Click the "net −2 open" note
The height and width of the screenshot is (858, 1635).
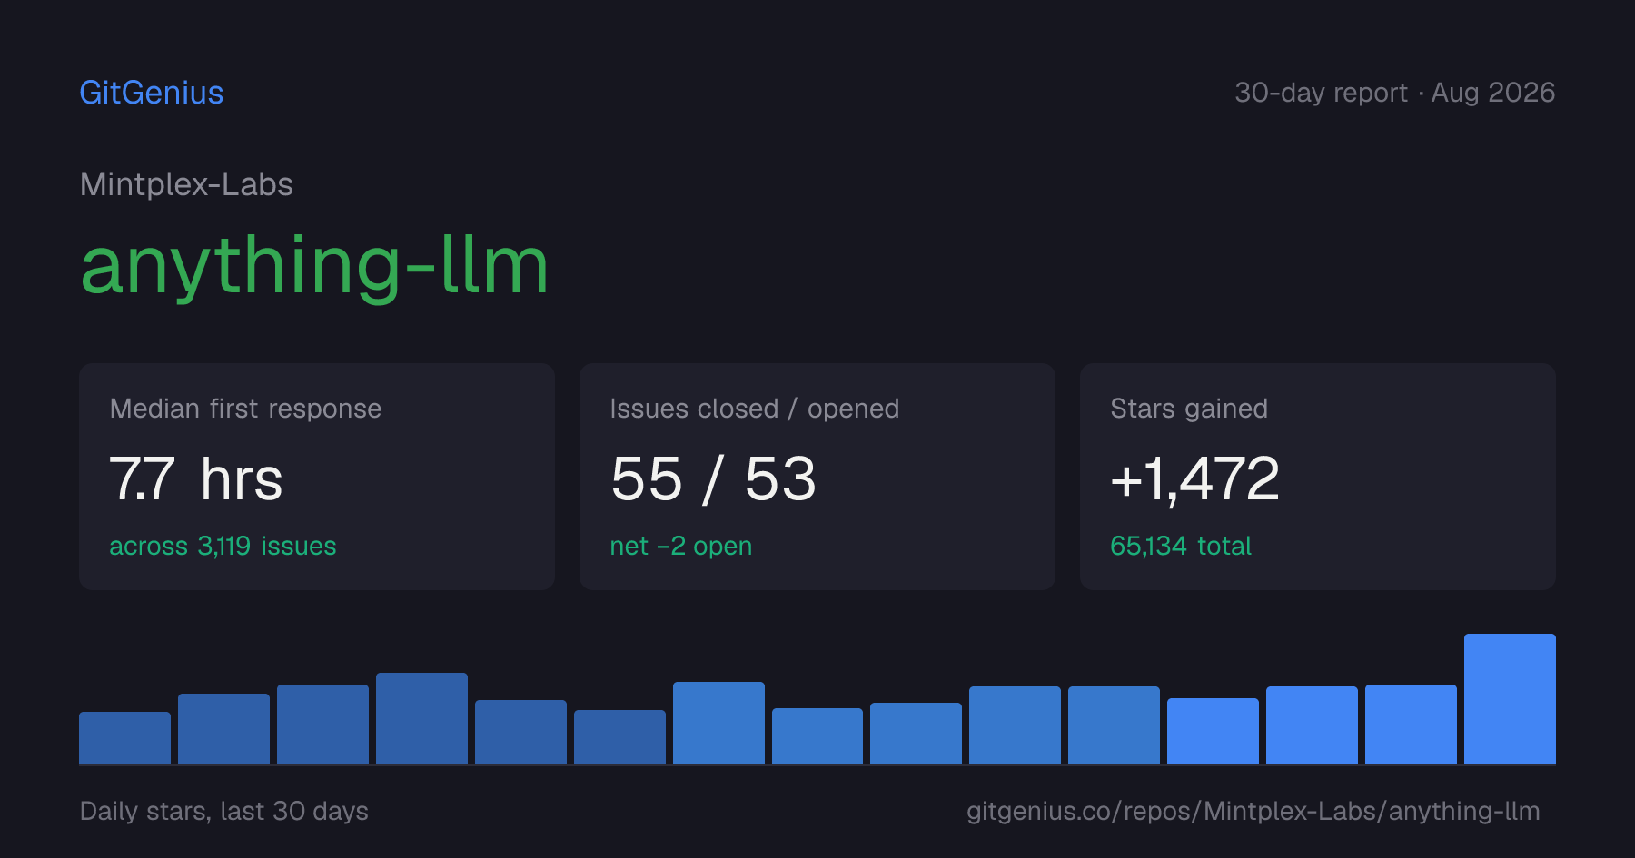pyautogui.click(x=680, y=546)
